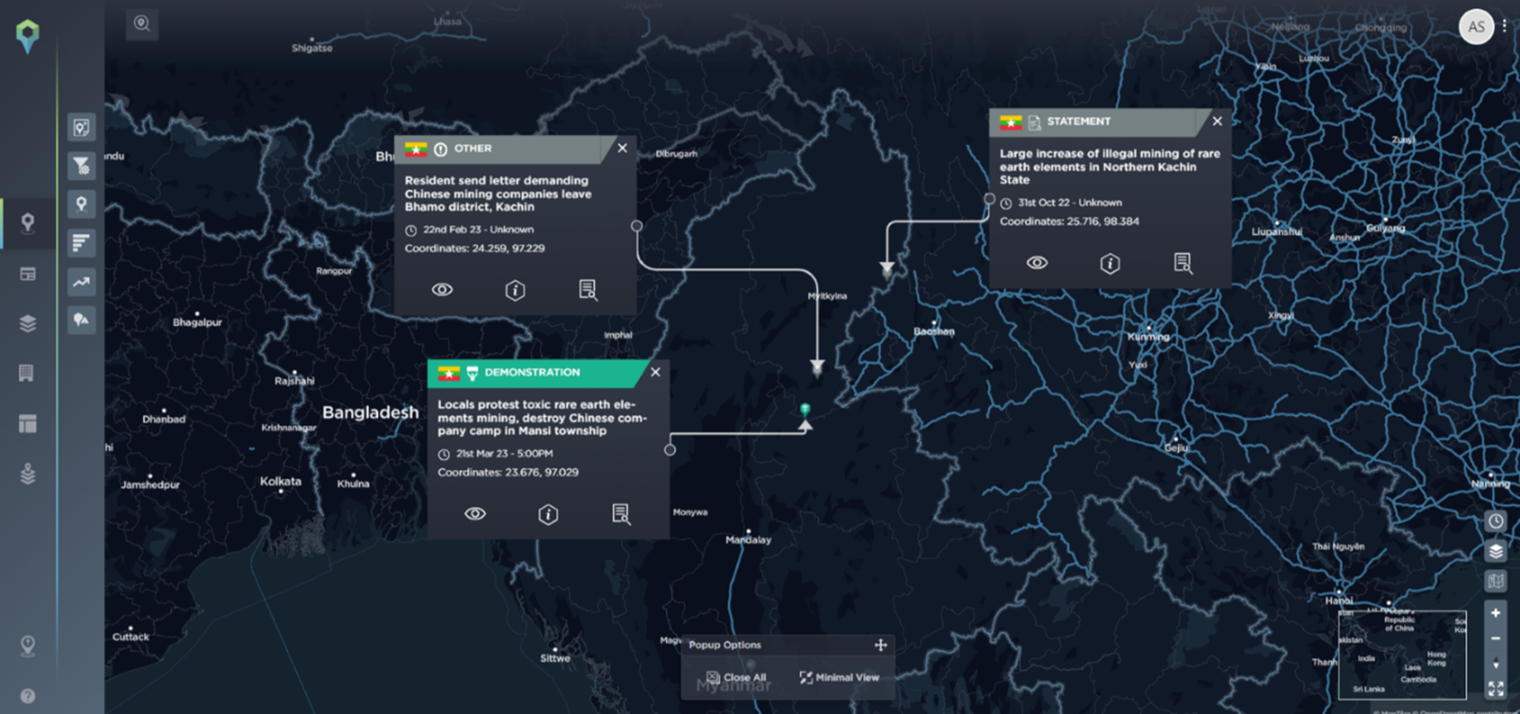Click the report/document icon on STATEMENT popup
Screen dimensions: 1520x714
(1185, 263)
